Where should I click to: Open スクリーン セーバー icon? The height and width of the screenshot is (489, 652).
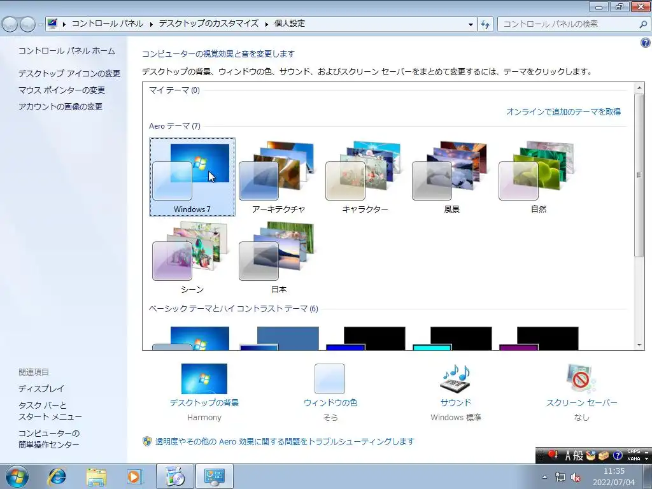pyautogui.click(x=581, y=379)
